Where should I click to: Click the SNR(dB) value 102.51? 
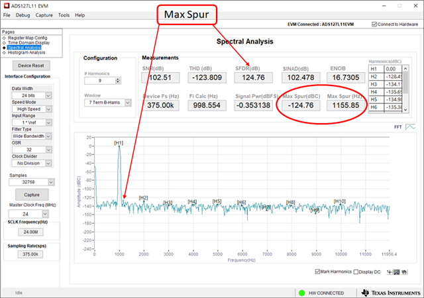tap(160, 77)
